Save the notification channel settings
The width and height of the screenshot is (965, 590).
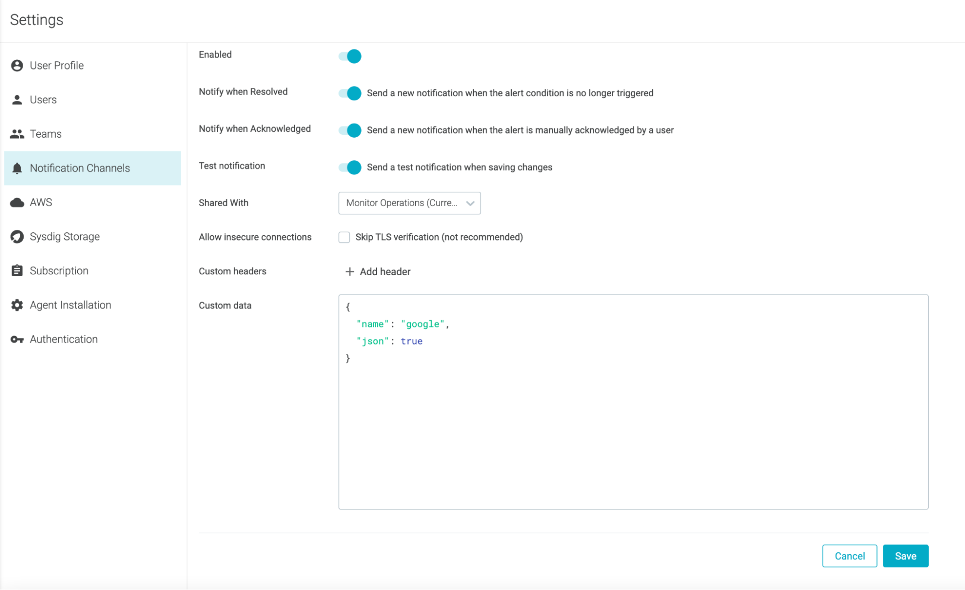tap(905, 556)
